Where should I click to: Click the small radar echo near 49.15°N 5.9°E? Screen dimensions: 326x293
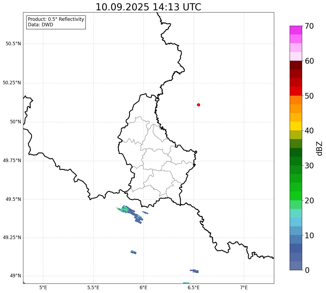pos(133,252)
